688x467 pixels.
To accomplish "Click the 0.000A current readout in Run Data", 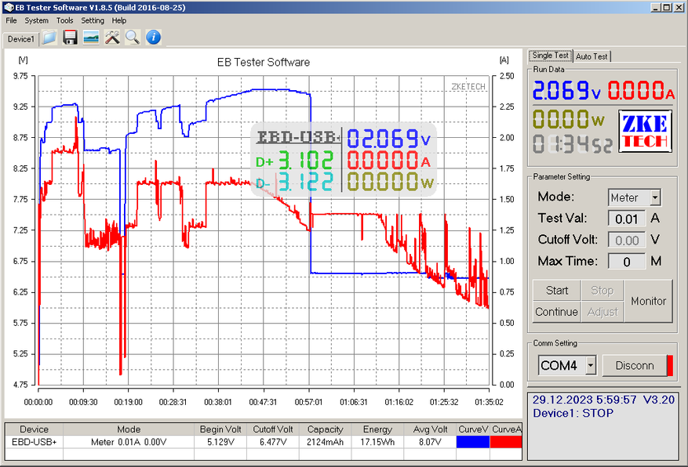I will tap(641, 90).
